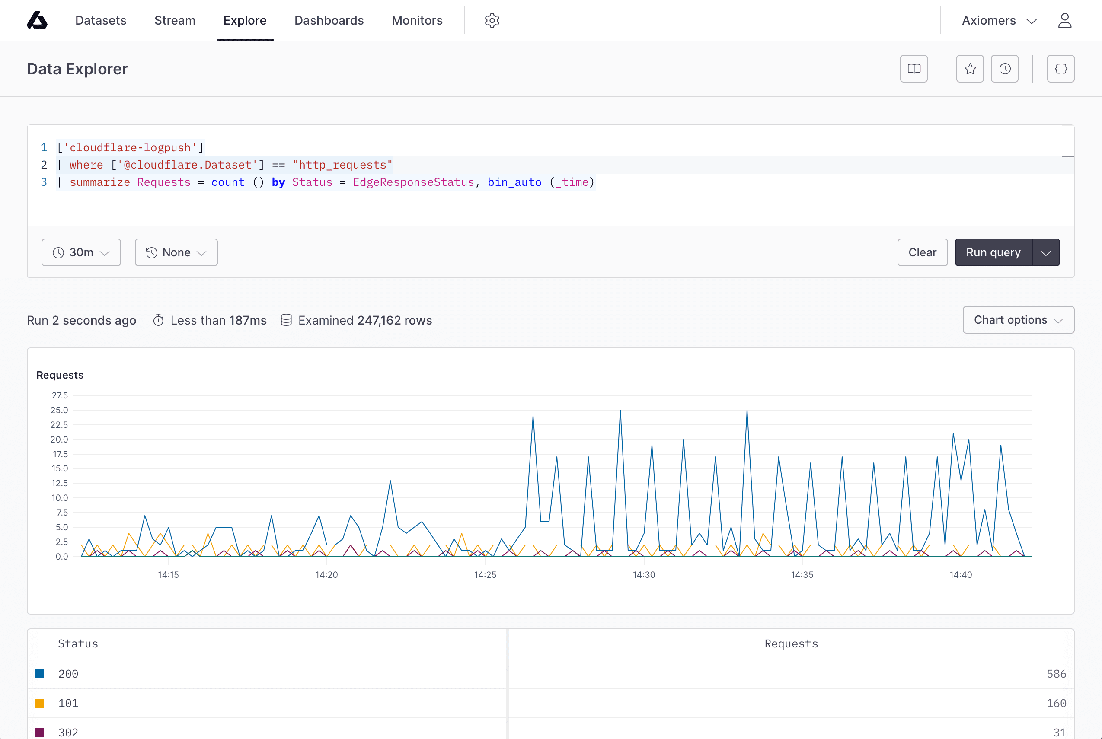Image resolution: width=1102 pixels, height=739 pixels.
Task: Click the orange swatch for status 101
Action: (x=39, y=703)
